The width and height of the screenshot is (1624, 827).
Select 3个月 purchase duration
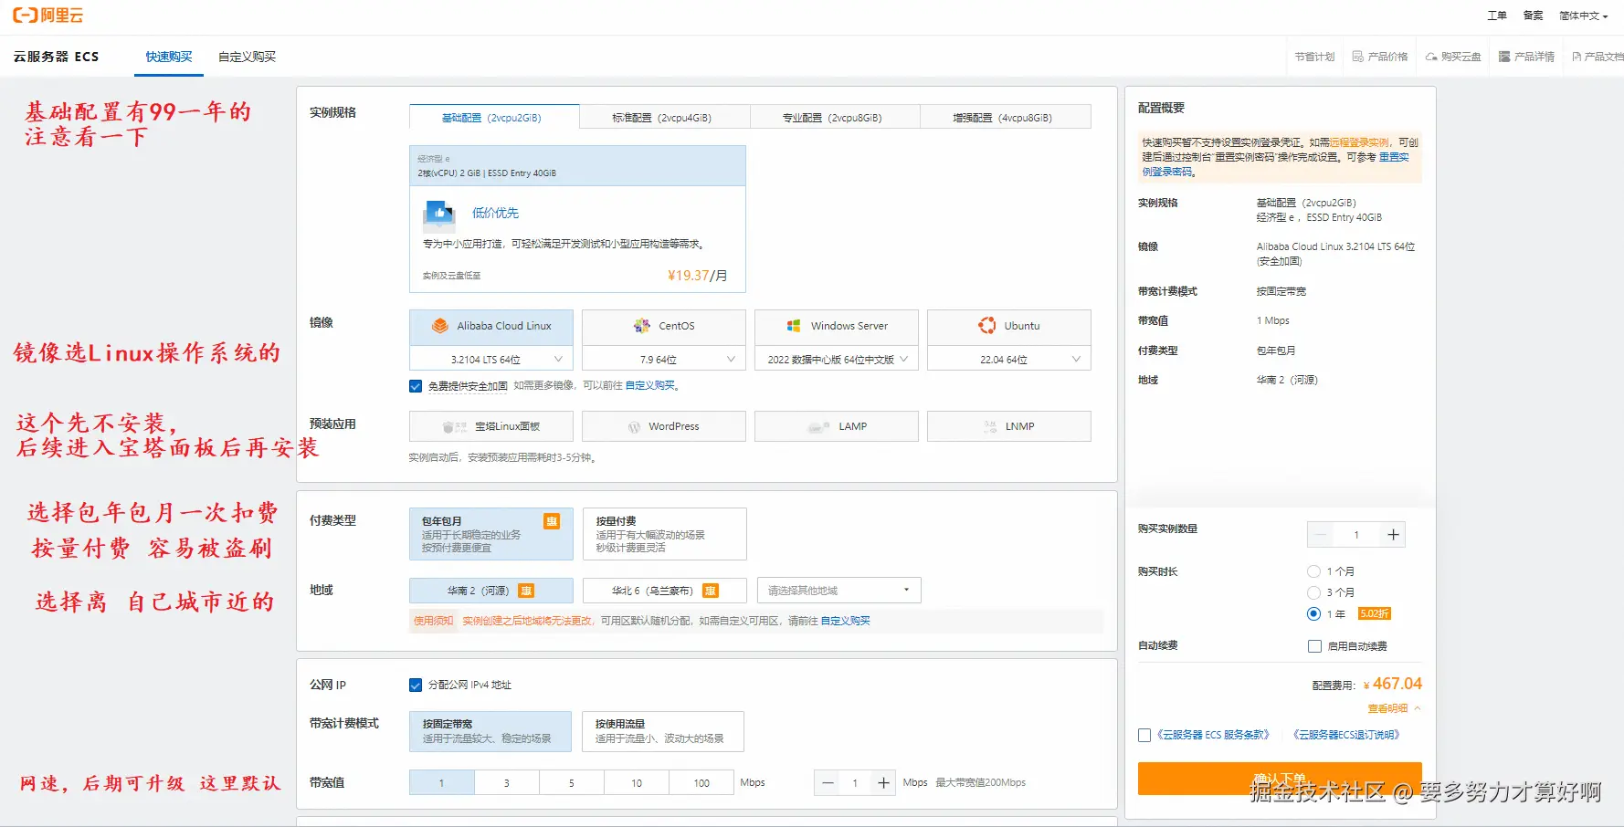(x=1313, y=592)
